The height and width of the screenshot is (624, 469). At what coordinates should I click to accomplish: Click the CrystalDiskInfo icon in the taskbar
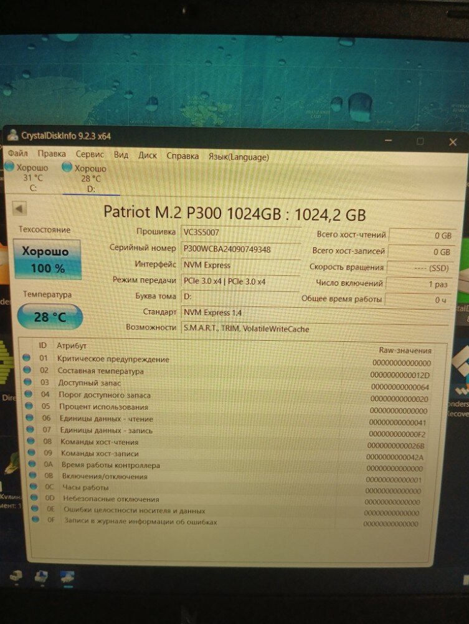click(67, 577)
